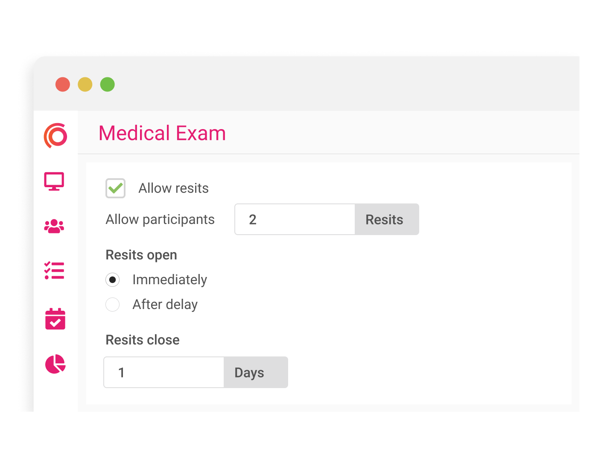The width and height of the screenshot is (613, 468).
Task: Select the exams monitor icon in sidebar
Action: point(55,181)
